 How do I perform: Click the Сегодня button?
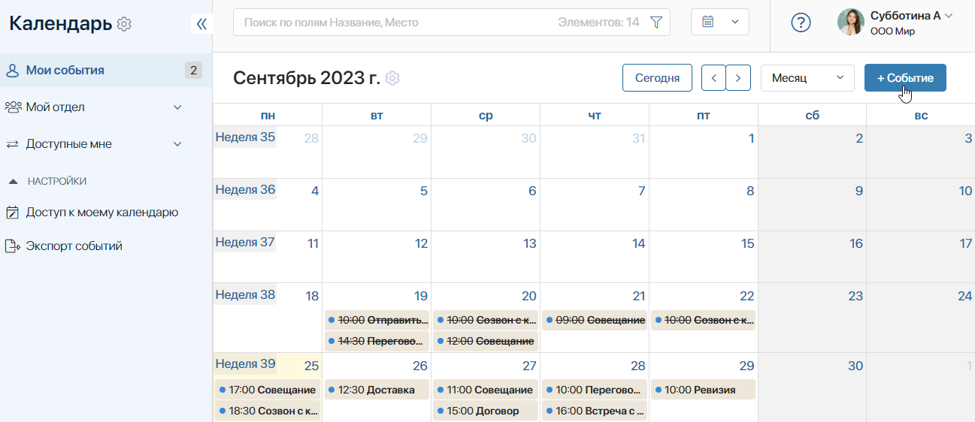pyautogui.click(x=657, y=78)
